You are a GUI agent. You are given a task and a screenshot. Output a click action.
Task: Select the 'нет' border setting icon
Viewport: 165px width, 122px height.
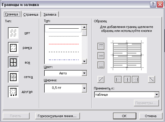point(13,33)
